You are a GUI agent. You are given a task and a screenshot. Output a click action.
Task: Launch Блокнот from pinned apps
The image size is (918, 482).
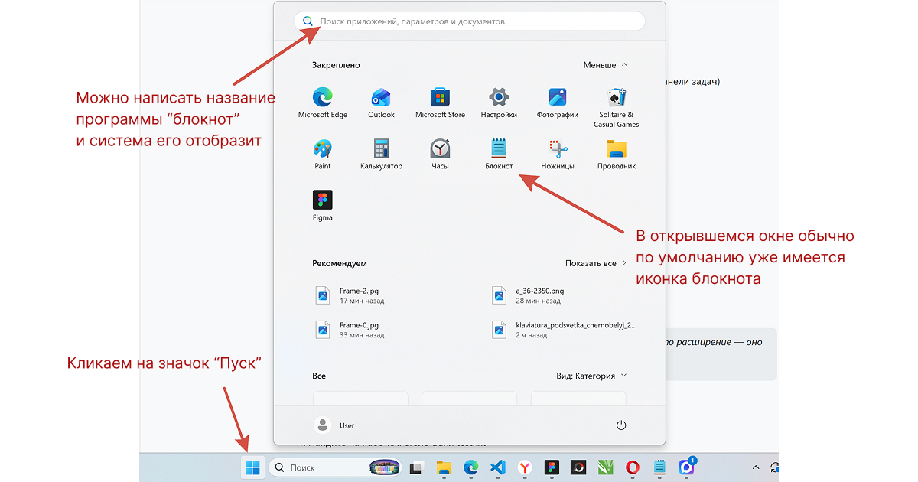(x=499, y=155)
